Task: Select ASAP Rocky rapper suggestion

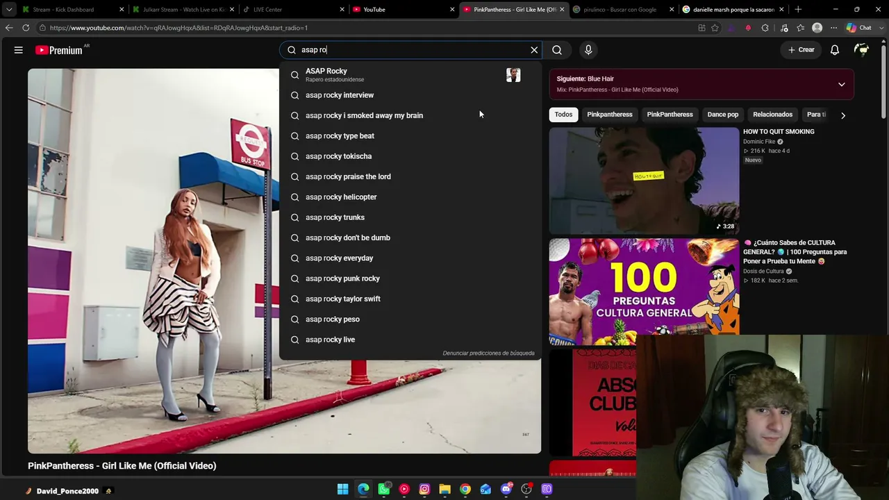Action: [x=410, y=74]
